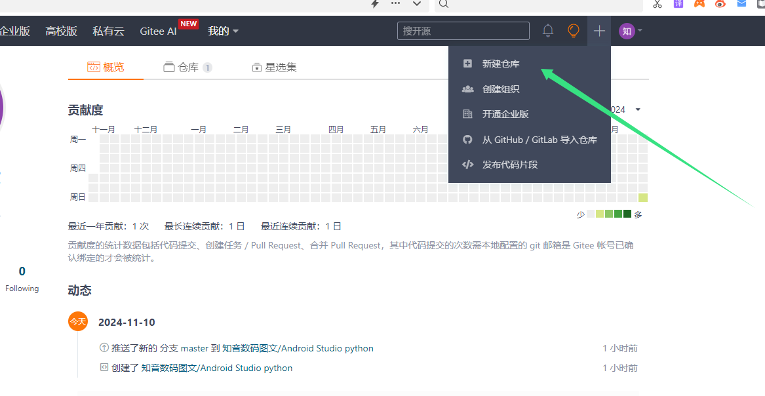Image resolution: width=765 pixels, height=396 pixels.
Task: Click the yellow-green legend swatch
Action: pos(600,214)
